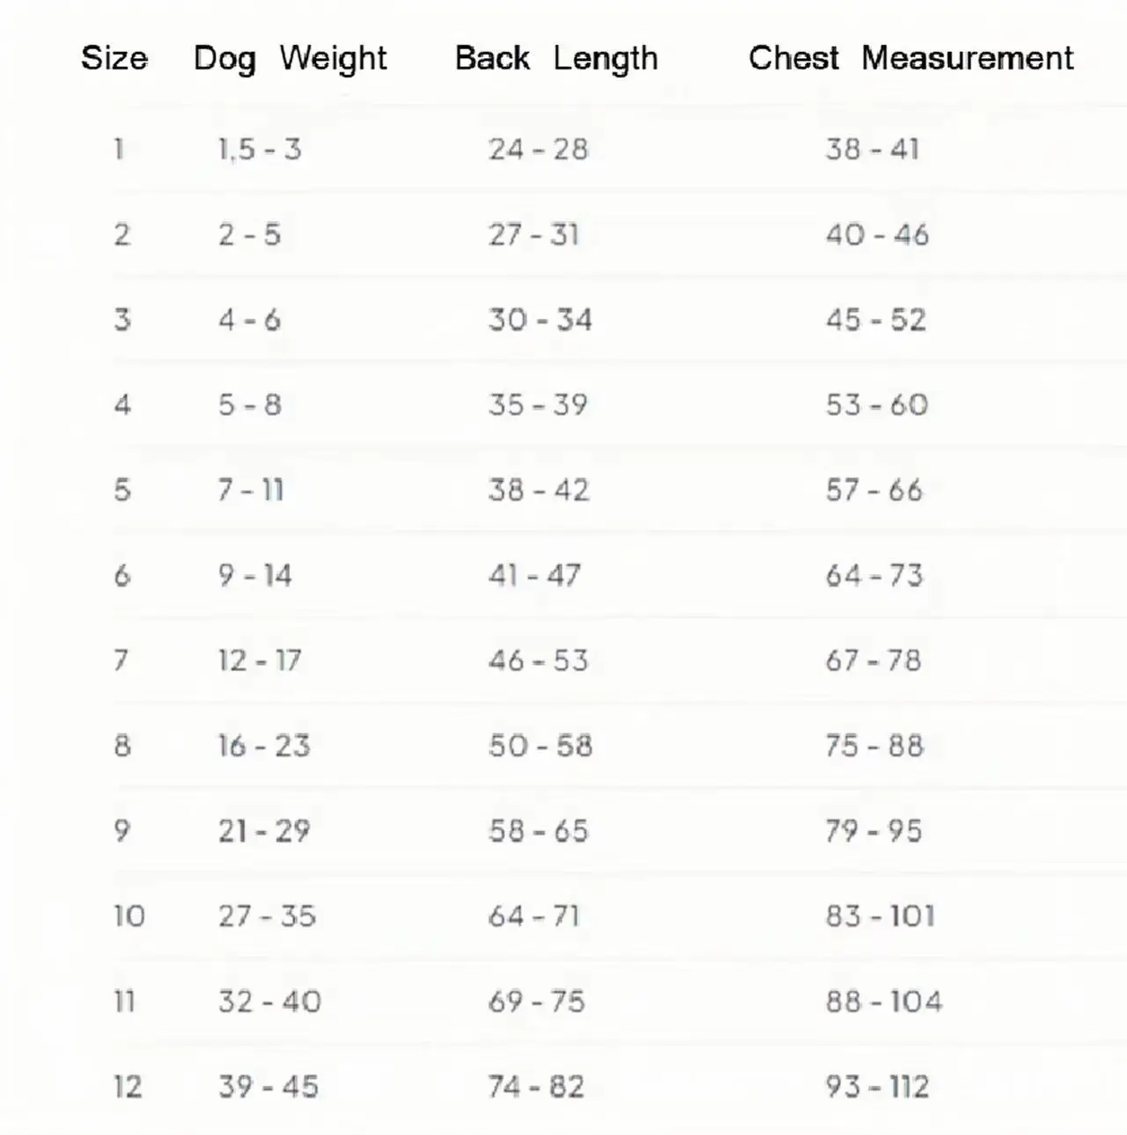
Task: Select size number 4 in the first column
Action: 122,405
